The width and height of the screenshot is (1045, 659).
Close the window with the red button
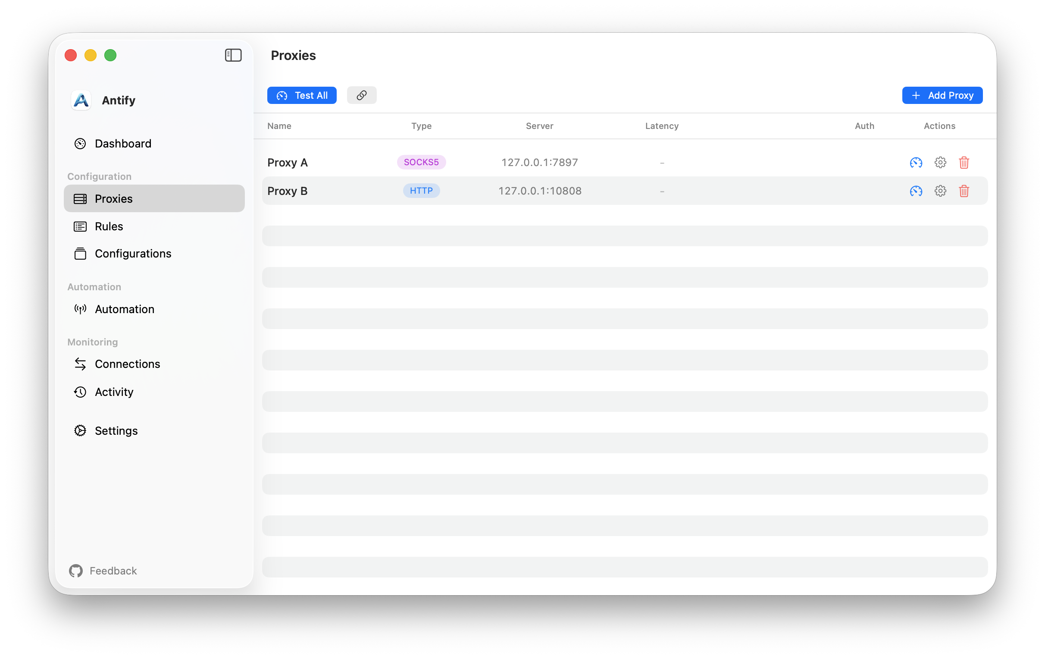pyautogui.click(x=71, y=55)
